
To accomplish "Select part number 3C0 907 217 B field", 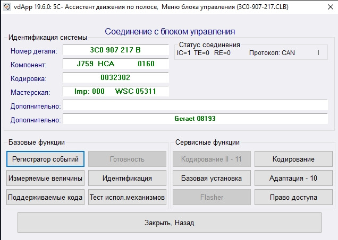I will click(116, 50).
